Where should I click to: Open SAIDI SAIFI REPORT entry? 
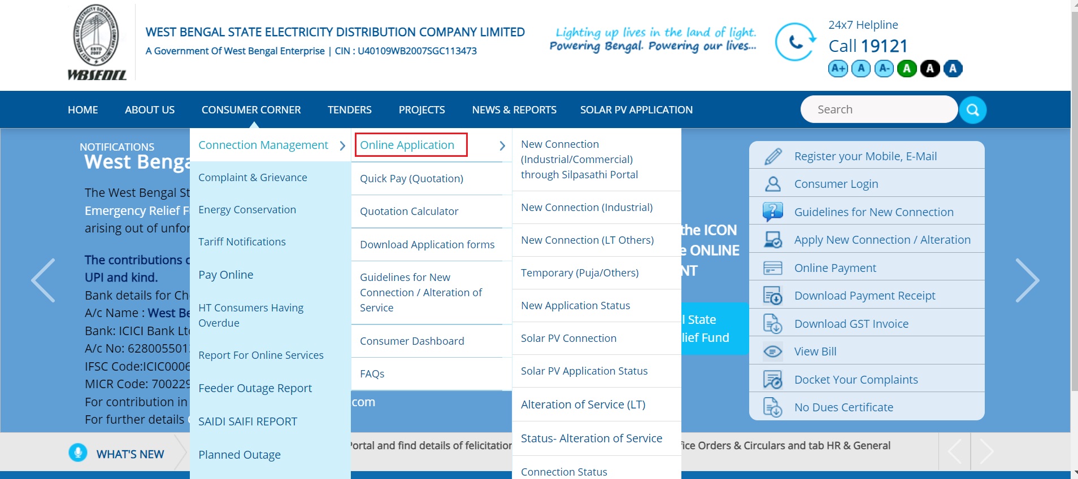coord(247,421)
